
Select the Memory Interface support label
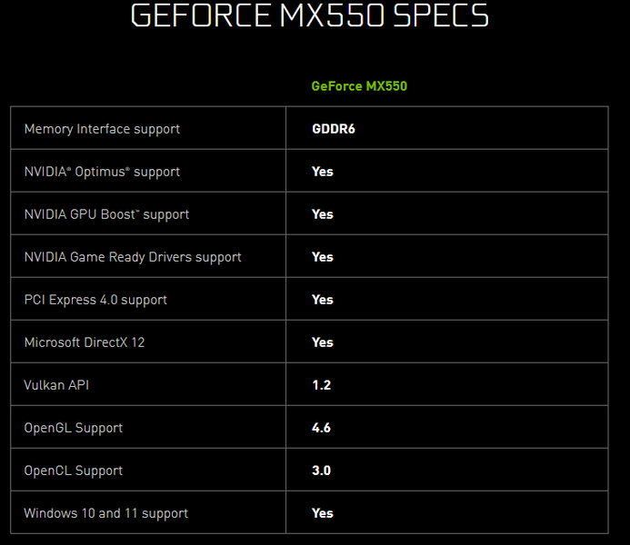tap(102, 129)
